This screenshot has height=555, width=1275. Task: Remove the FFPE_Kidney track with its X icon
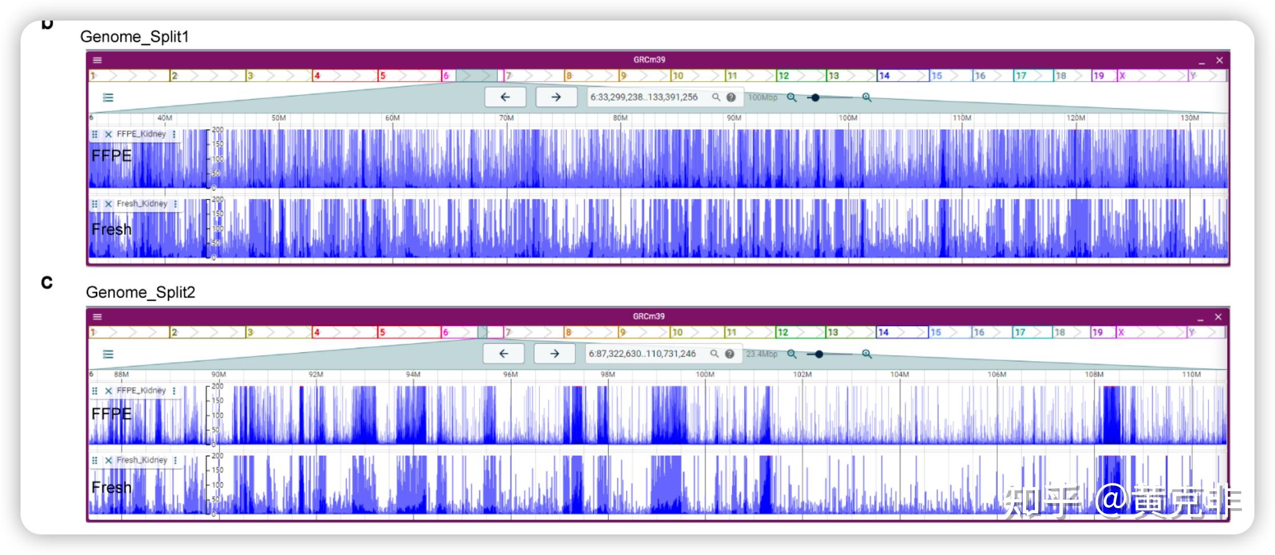(x=108, y=134)
